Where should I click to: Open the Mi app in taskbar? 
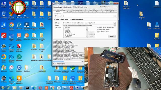coord(46,88)
